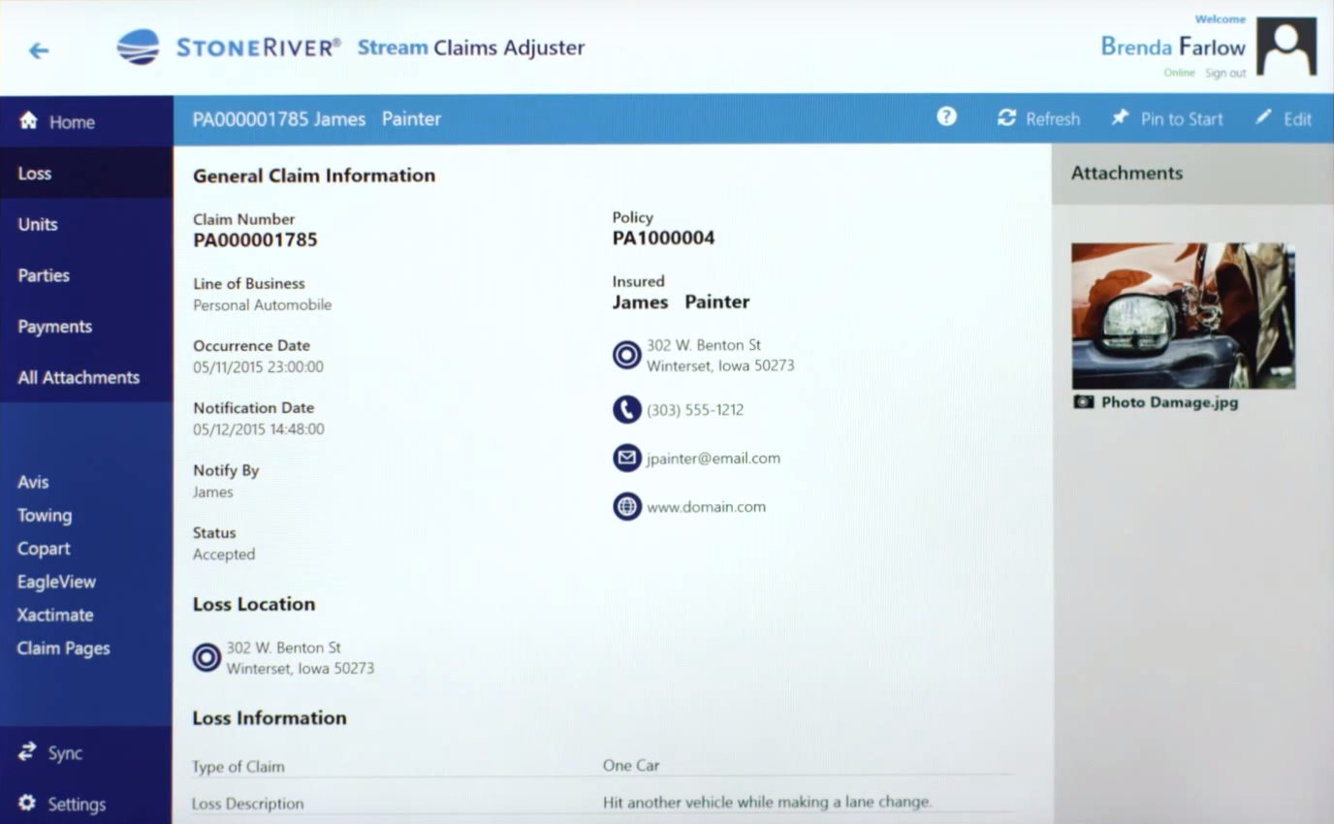
Task: Click Brenda Farlow's profile picture
Action: (1286, 45)
